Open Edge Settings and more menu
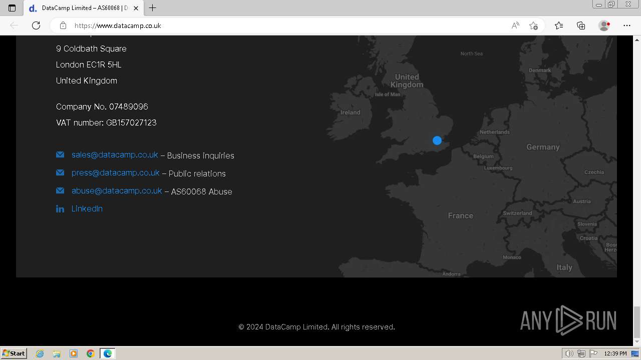 [627, 25]
